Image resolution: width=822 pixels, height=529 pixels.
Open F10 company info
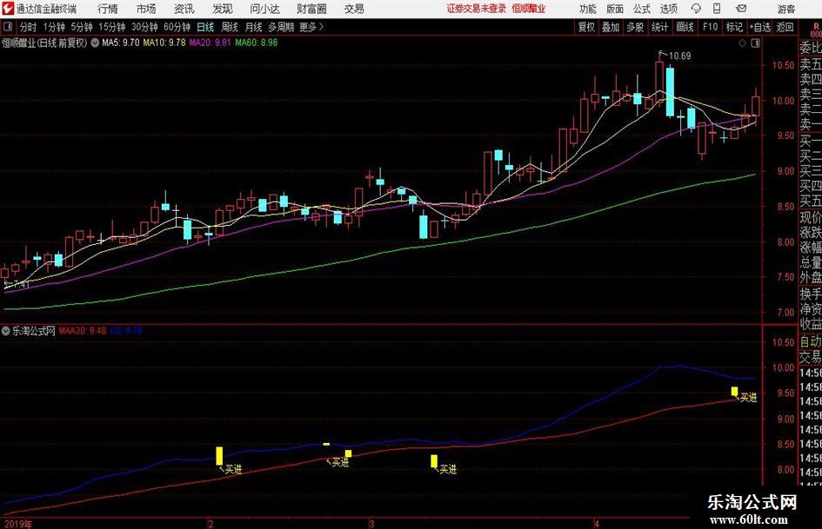[x=710, y=27]
